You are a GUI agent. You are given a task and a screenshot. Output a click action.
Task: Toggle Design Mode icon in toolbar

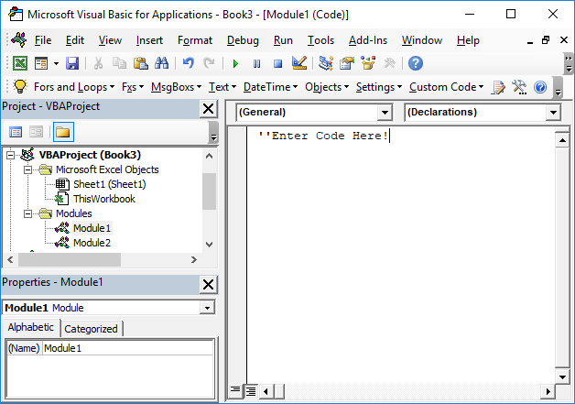coord(298,63)
